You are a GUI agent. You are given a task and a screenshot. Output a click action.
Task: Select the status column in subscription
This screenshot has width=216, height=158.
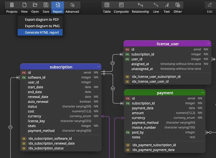click(x=61, y=107)
